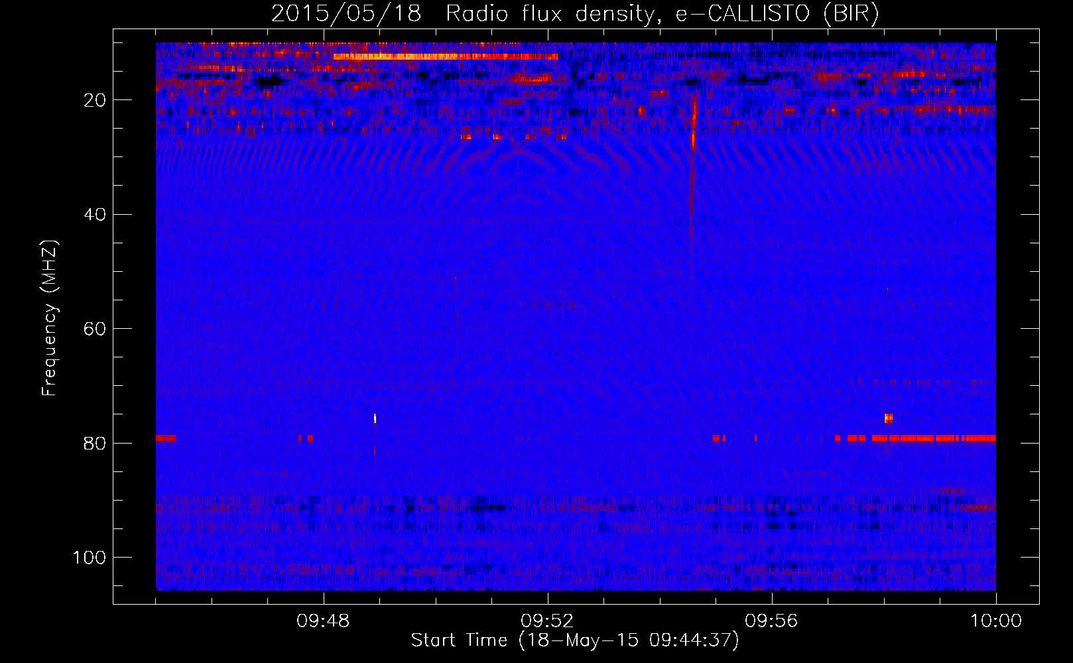
Task: Click the orange spot near 09:58 above 80 MHz
Action: [x=889, y=418]
